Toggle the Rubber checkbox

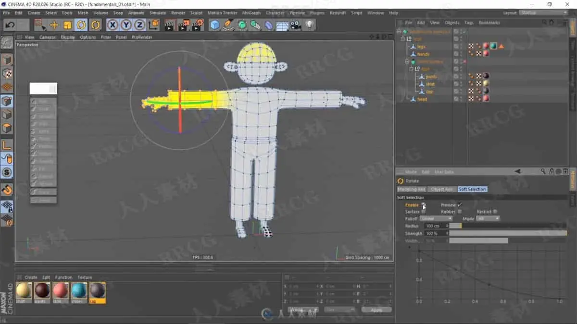[460, 212]
